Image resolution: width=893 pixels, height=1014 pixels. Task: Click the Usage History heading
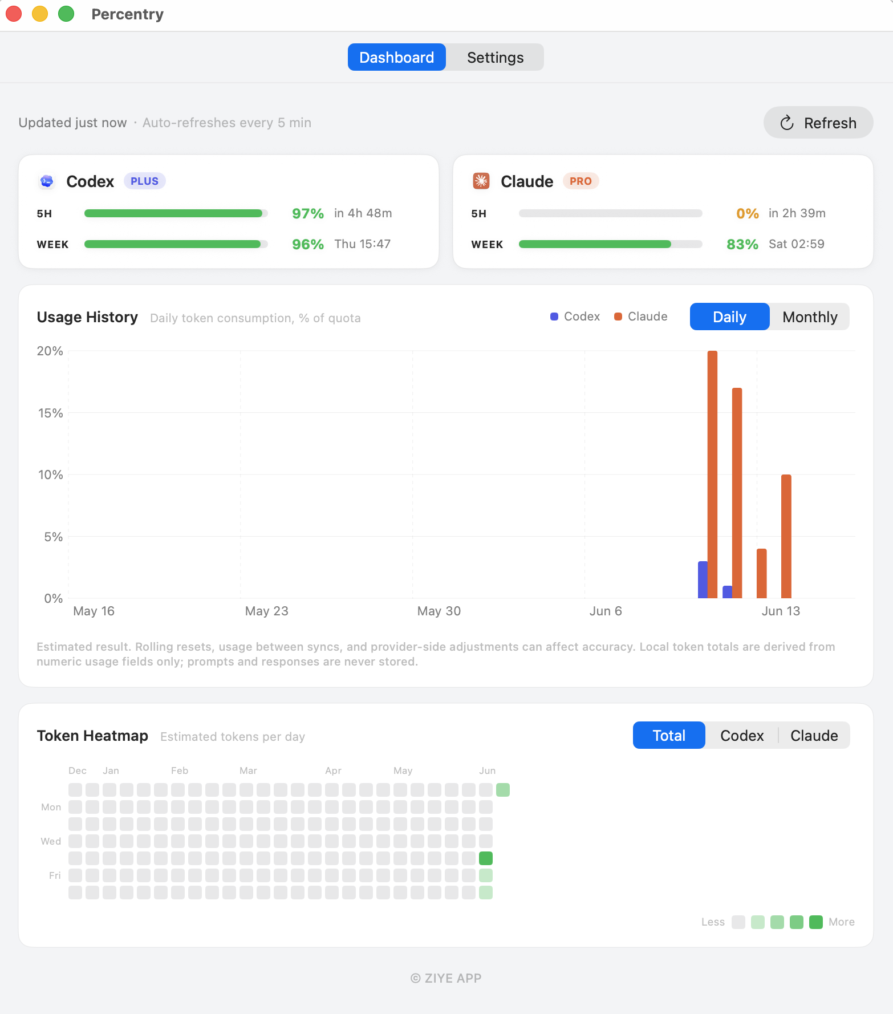click(x=87, y=317)
